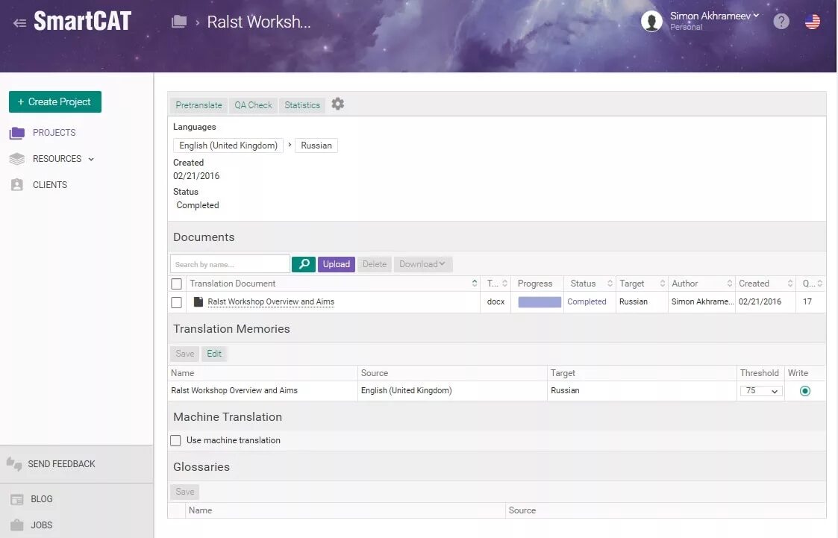Open the folder breadcrumb icon
This screenshot has height=538, width=838.
click(x=179, y=22)
